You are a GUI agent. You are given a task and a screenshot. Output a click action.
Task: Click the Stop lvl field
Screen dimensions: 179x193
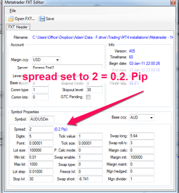click(41, 179)
